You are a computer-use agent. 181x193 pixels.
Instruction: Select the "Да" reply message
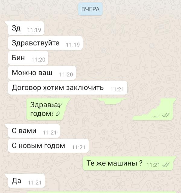(25, 181)
